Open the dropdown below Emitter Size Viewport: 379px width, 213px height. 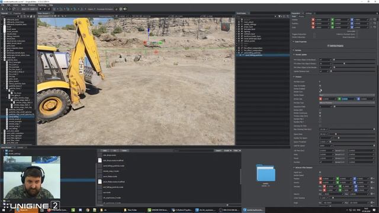[x=347, y=102]
